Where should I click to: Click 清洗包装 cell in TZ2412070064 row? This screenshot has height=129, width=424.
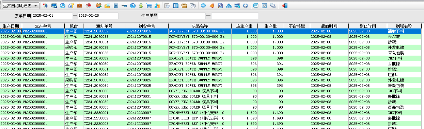404,85
